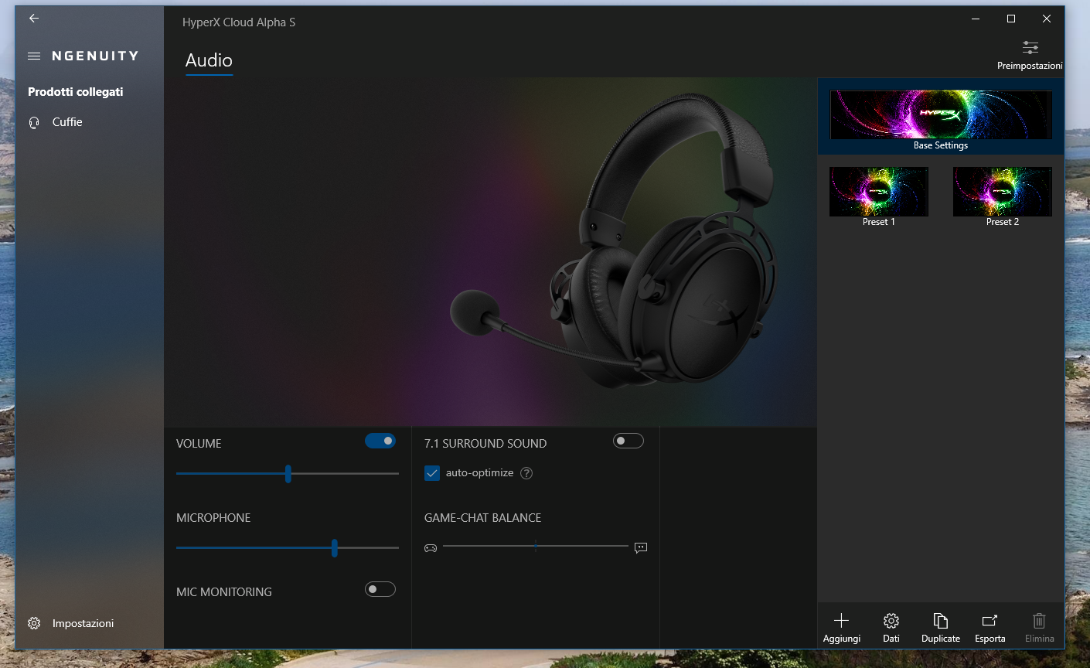Viewport: 1090px width, 668px height.
Task: Click the GAME-CHAT BALANCE label
Action: coord(483,518)
